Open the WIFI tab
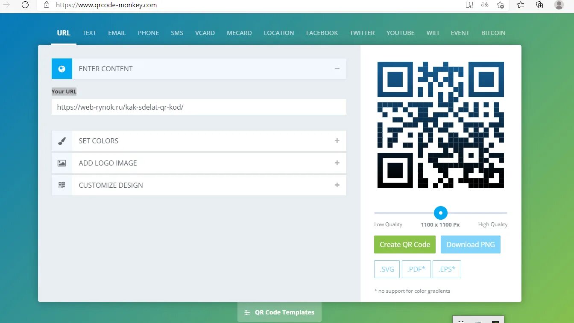The height and width of the screenshot is (323, 574). (x=433, y=33)
